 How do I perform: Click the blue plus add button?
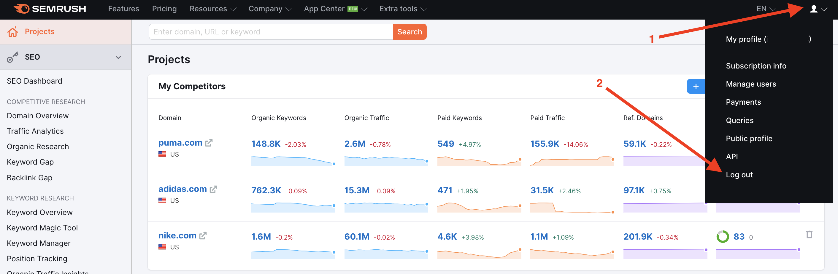(696, 87)
